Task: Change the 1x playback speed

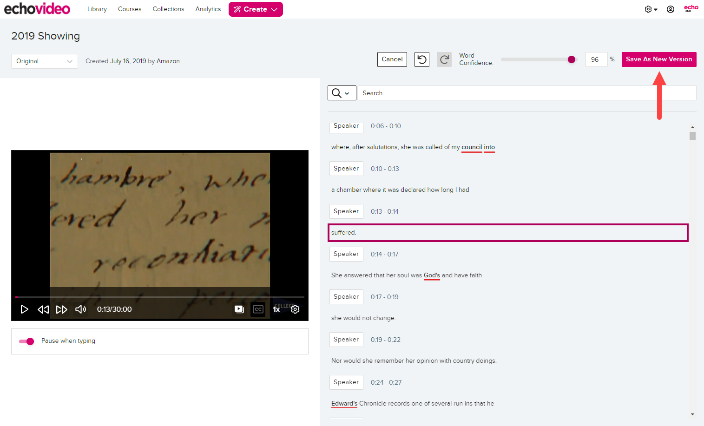Action: coord(276,309)
